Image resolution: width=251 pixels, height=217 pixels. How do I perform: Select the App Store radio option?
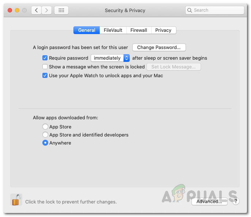coord(45,127)
